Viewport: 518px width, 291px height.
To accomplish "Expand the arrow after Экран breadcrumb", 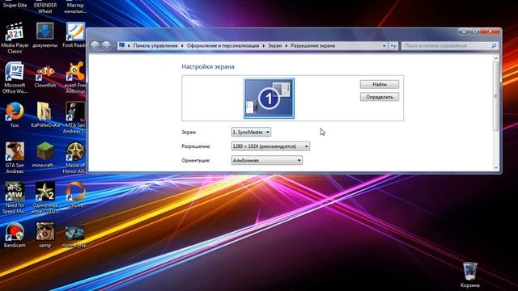I will point(287,46).
